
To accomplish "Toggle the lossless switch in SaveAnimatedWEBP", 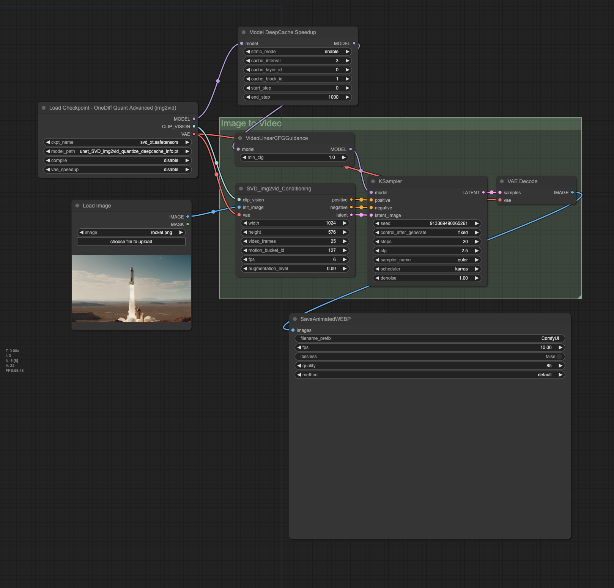I will [x=559, y=357].
